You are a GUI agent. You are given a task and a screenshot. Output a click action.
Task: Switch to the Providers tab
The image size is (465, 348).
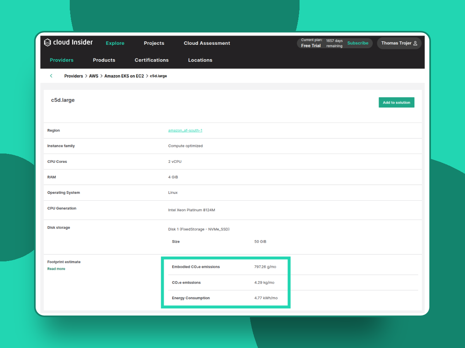tap(62, 60)
